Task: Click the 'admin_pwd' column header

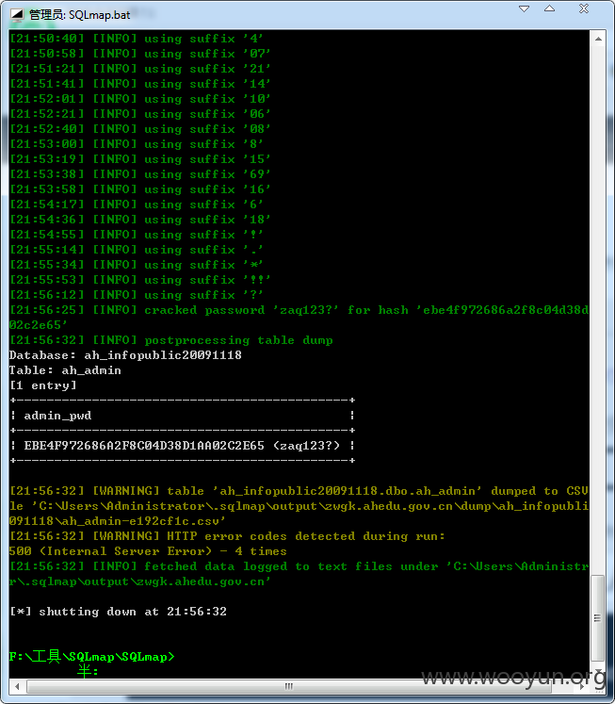Action: 57,416
